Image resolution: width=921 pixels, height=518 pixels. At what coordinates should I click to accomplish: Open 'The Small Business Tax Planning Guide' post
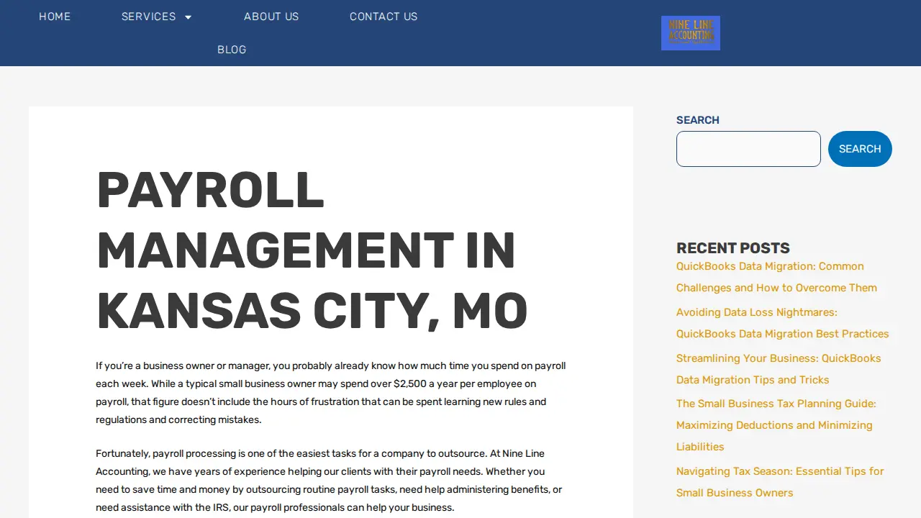pyautogui.click(x=776, y=425)
